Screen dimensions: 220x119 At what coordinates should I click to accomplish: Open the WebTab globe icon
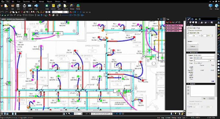click(x=78, y=6)
